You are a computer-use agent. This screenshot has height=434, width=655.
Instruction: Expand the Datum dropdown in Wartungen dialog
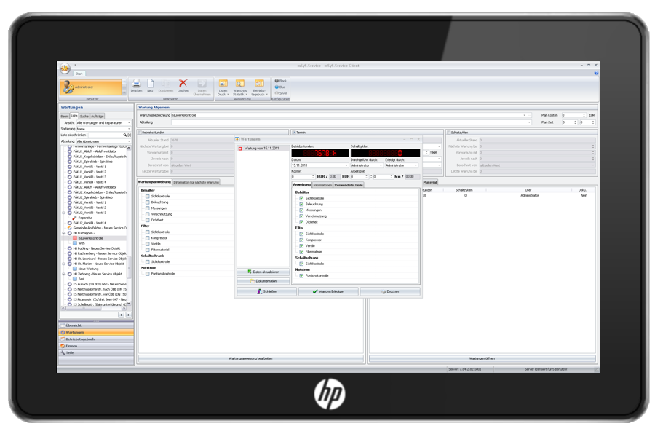click(x=346, y=165)
